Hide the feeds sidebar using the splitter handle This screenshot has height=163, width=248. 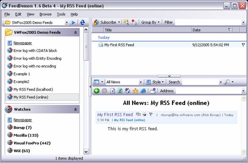click(x=90, y=86)
